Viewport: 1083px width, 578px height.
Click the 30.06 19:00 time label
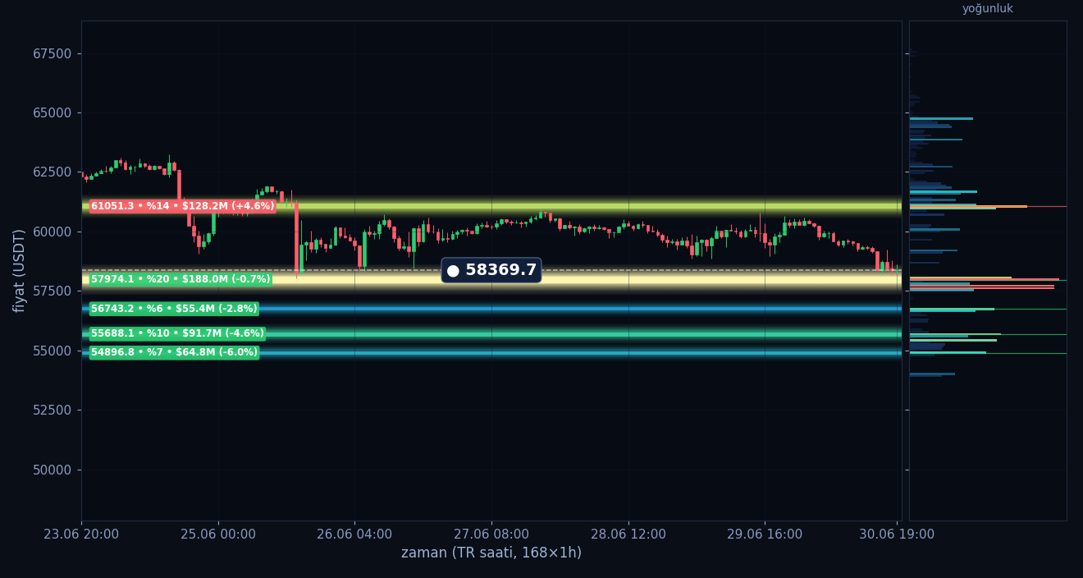897,534
